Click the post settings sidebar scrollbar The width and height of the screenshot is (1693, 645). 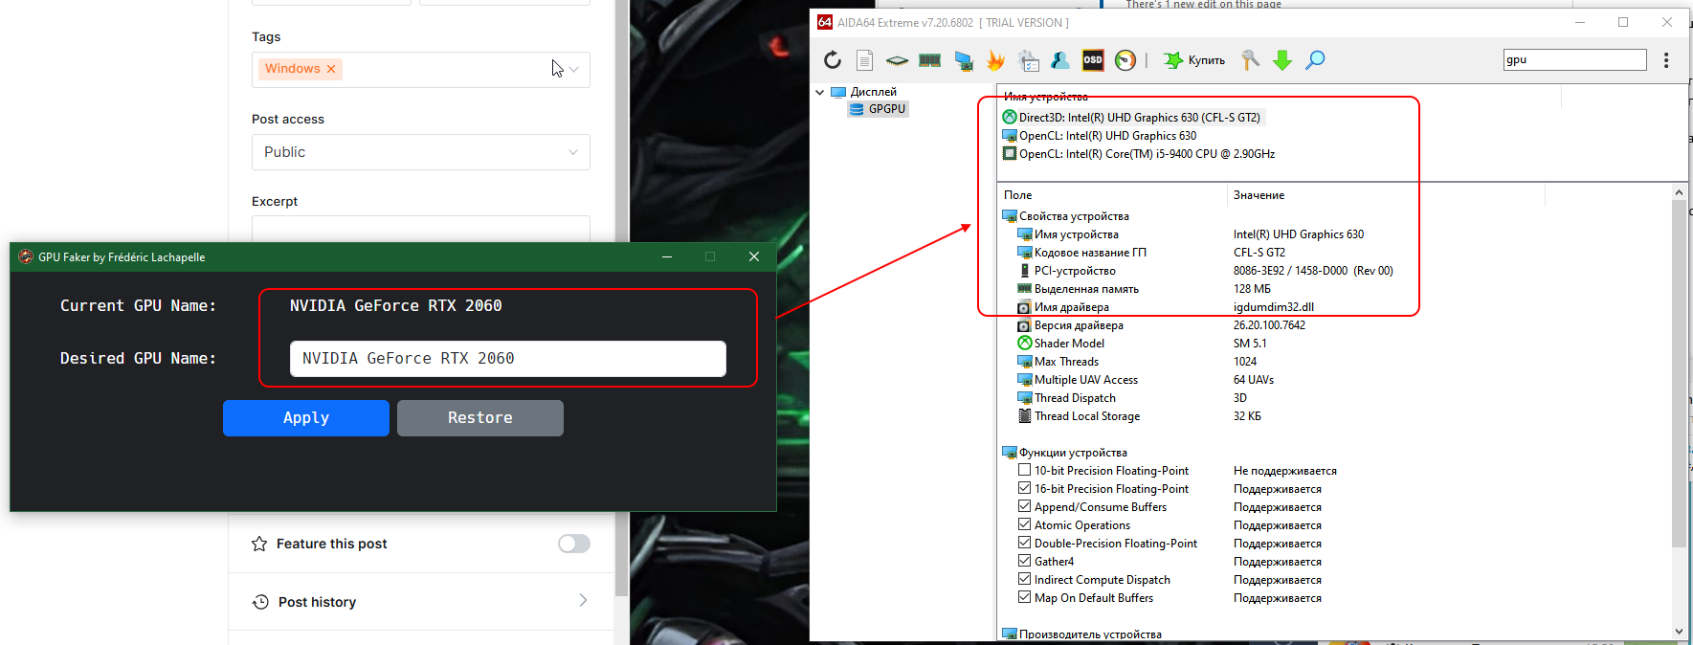pyautogui.click(x=621, y=297)
